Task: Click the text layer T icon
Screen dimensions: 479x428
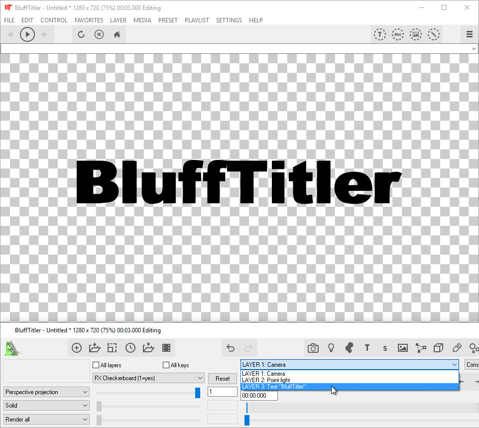Action: (367, 348)
